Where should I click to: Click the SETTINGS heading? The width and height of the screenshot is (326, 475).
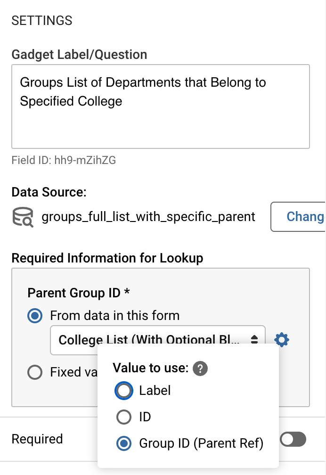click(x=42, y=20)
